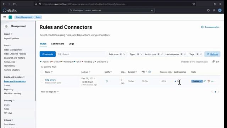Select all rules header checkbox

pyautogui.click(x=42, y=72)
